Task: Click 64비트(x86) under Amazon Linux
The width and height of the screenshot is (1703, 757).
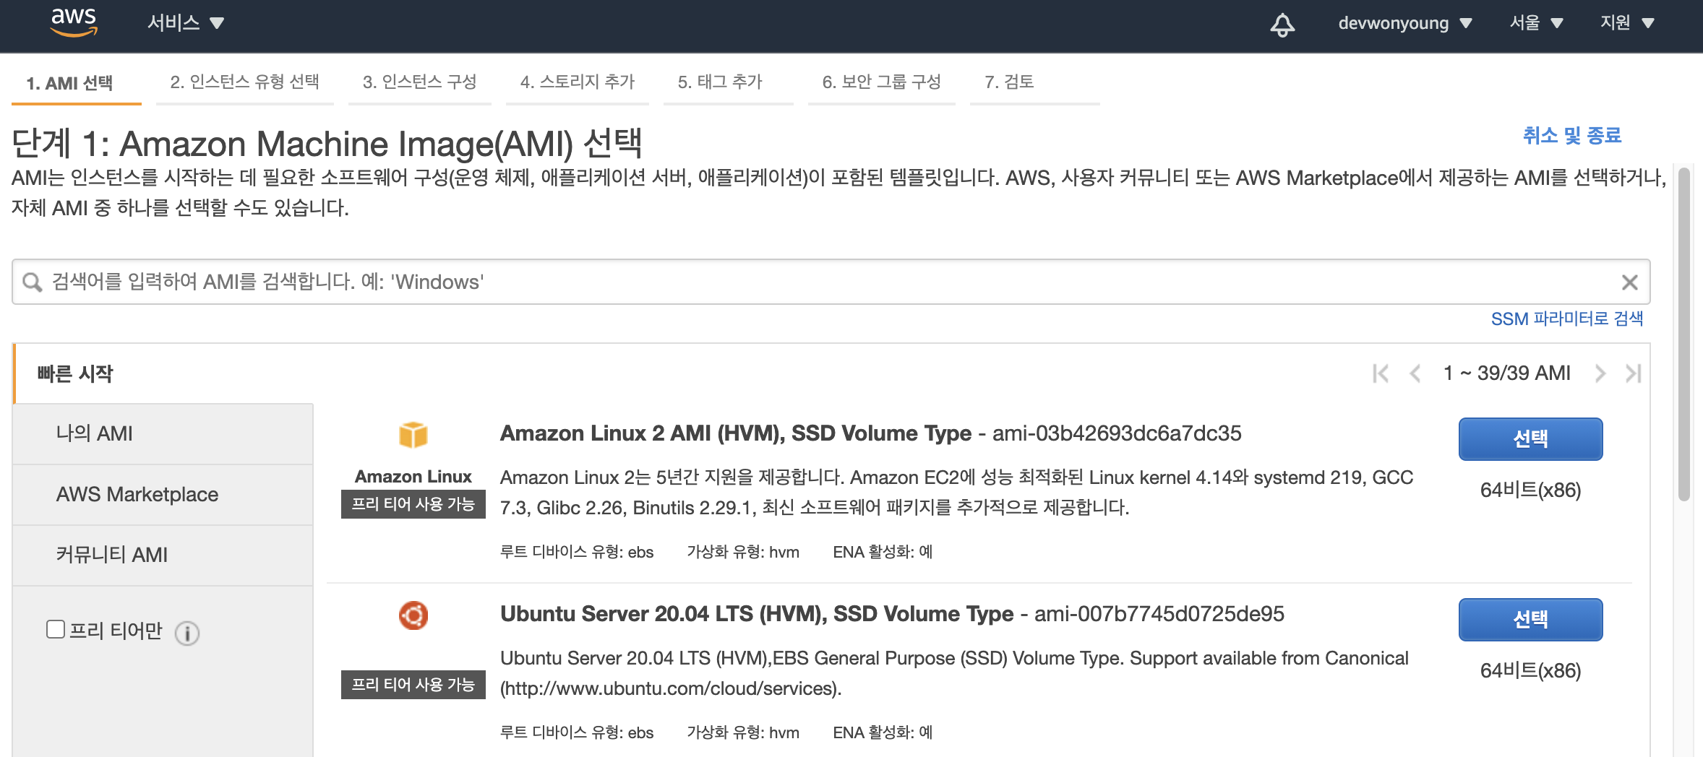Action: click(x=1530, y=490)
